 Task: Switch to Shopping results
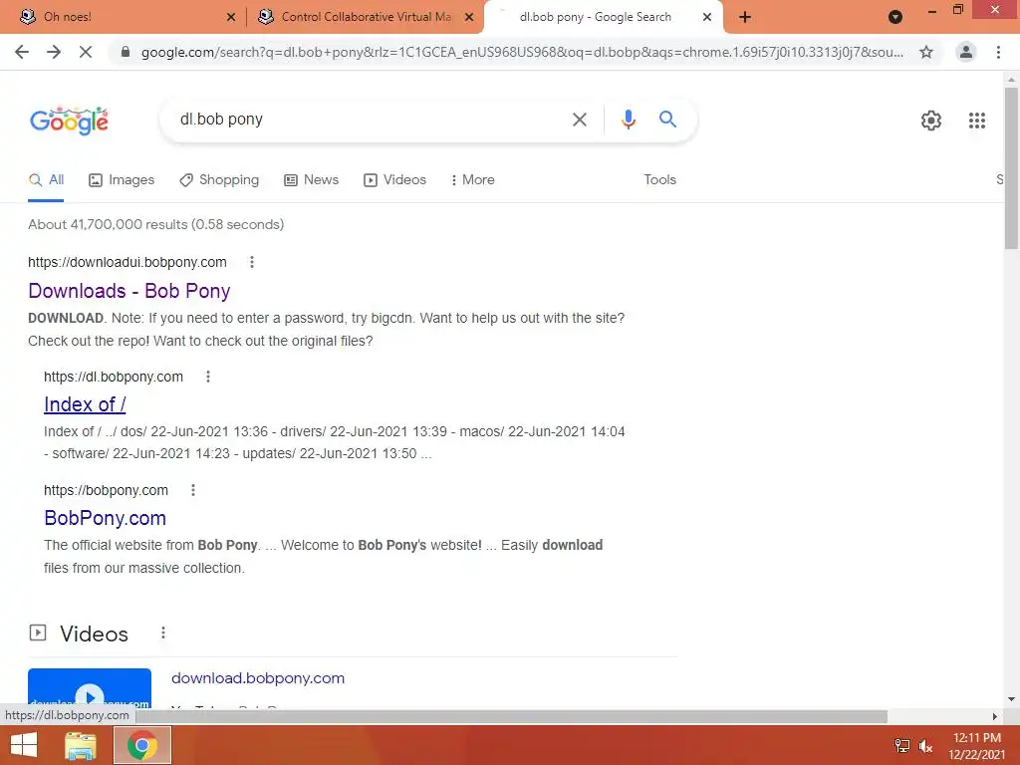[x=219, y=180]
